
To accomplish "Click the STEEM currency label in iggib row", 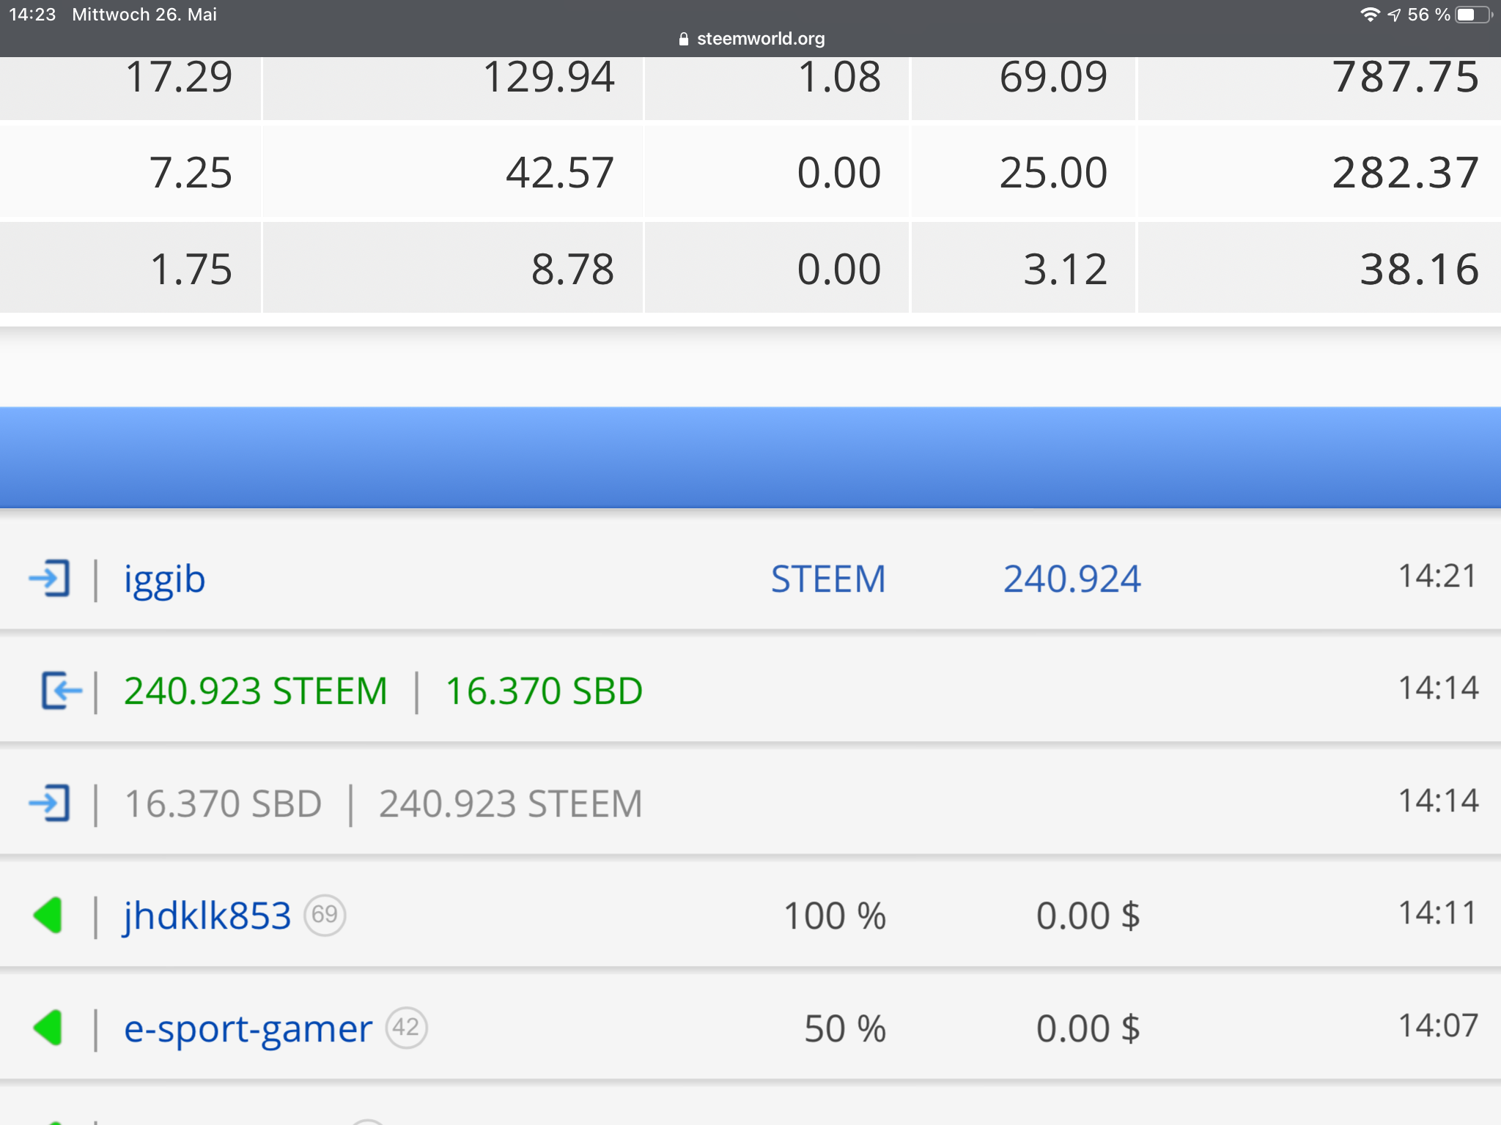I will 828,579.
